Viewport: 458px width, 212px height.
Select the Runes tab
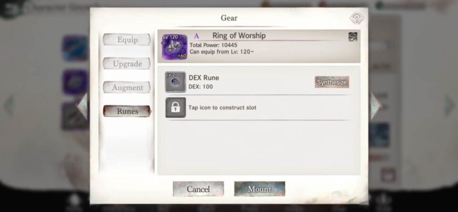click(x=127, y=111)
